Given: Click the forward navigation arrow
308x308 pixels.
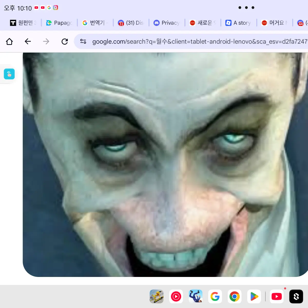Looking at the screenshot, I should pyautogui.click(x=46, y=41).
